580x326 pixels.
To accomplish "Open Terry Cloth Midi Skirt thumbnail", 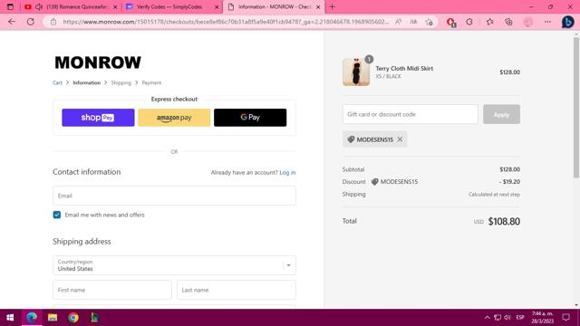I will click(x=356, y=72).
